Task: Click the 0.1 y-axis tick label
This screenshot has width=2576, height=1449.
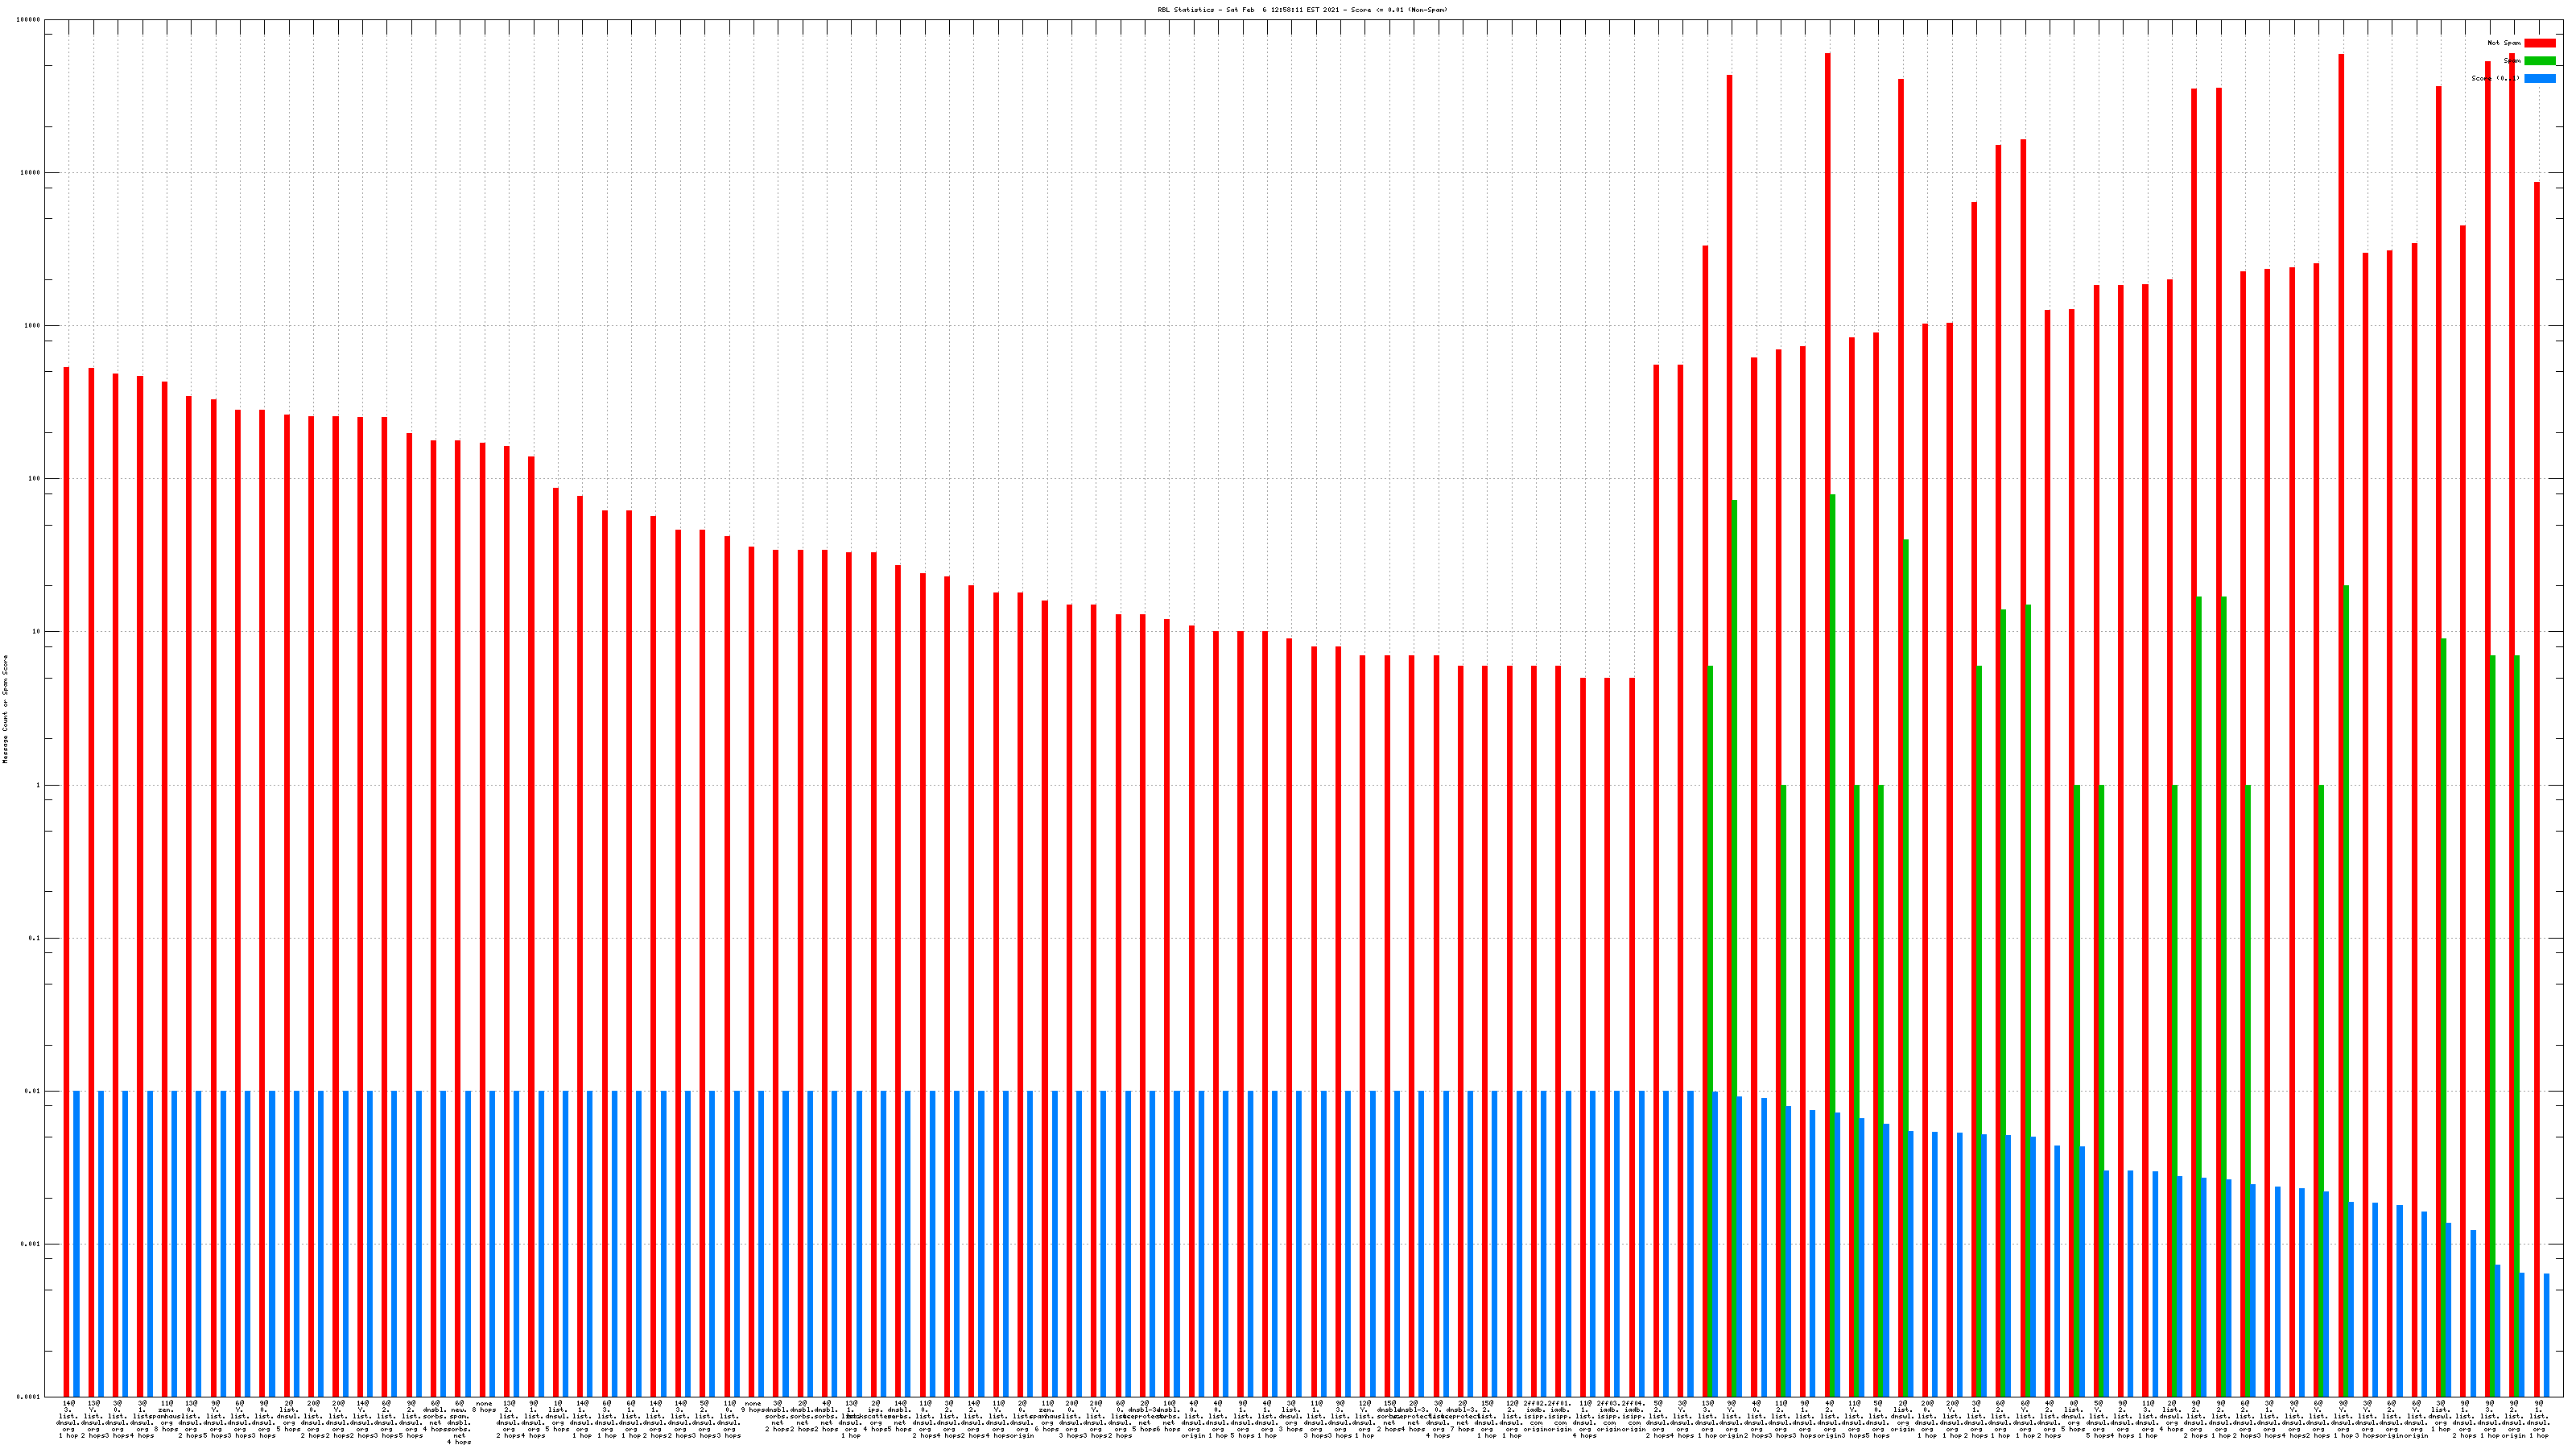Action: click(34, 939)
